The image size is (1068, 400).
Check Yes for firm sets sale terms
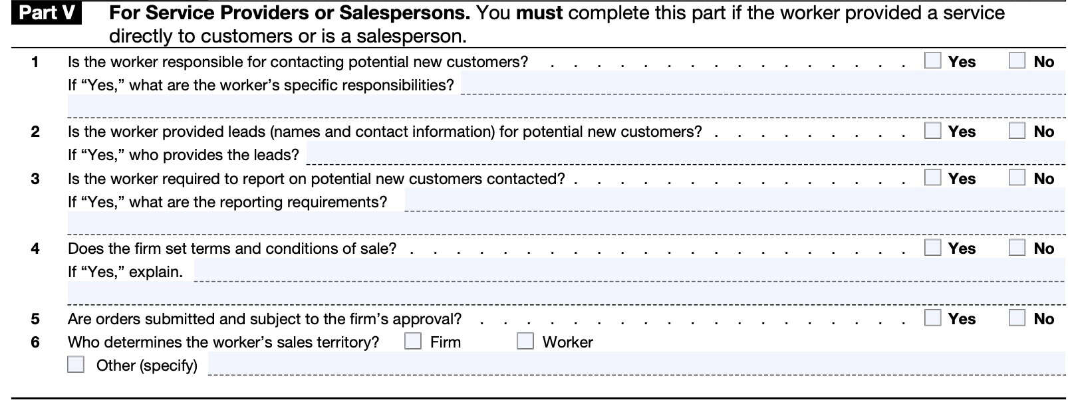click(x=932, y=248)
